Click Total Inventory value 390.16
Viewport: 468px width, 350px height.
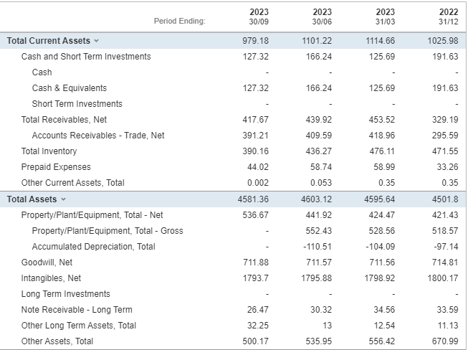(255, 151)
